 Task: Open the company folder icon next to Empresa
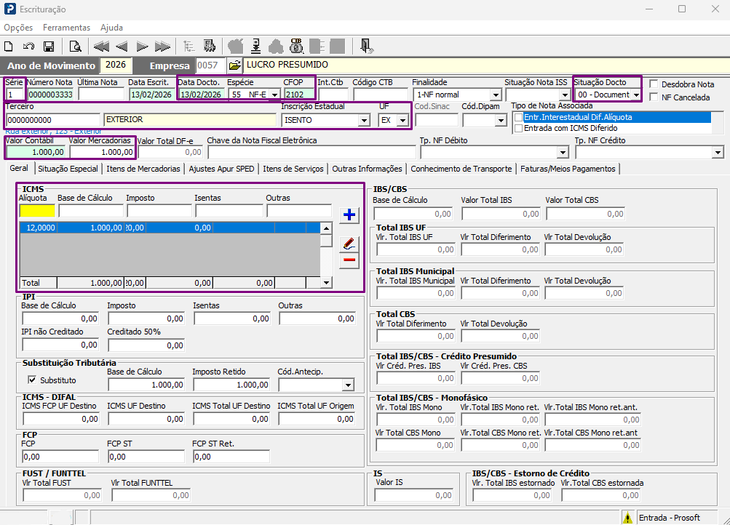click(234, 65)
